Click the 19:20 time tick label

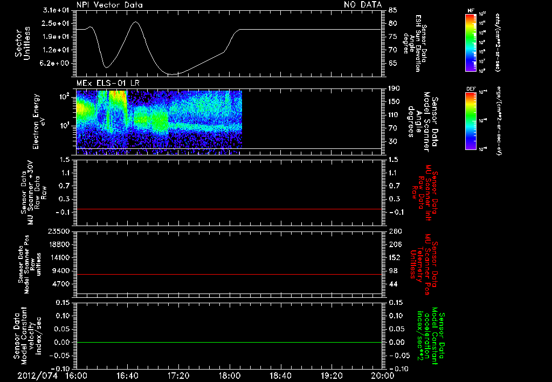tap(332, 376)
